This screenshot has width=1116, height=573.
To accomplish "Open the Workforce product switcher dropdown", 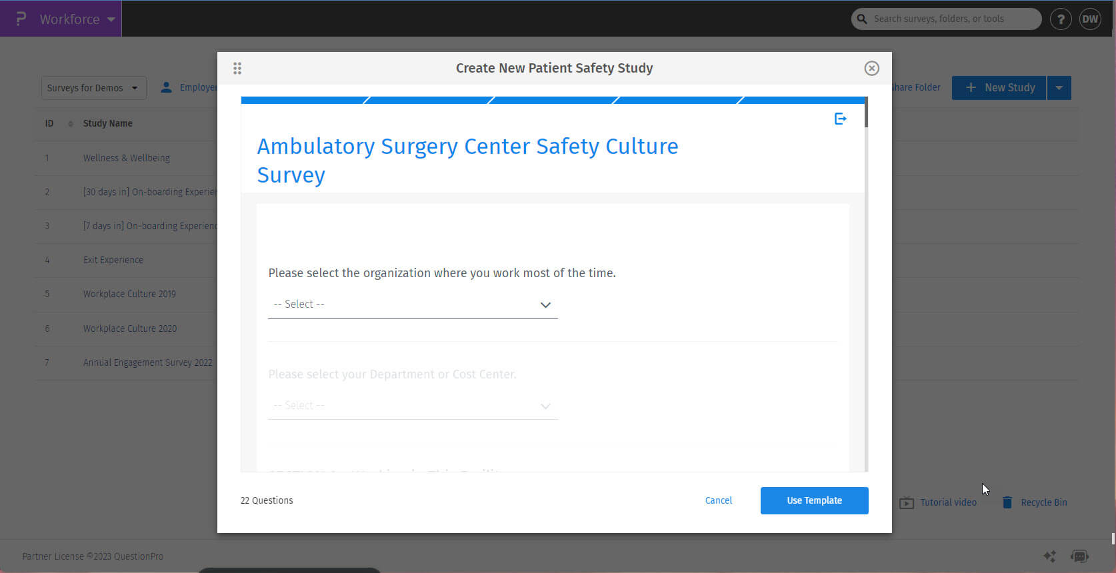I will coord(111,19).
